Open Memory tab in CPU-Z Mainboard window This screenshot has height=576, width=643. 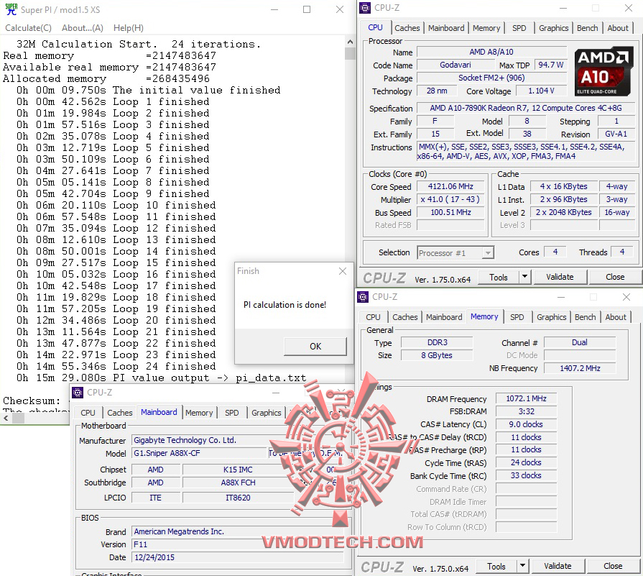tap(199, 413)
